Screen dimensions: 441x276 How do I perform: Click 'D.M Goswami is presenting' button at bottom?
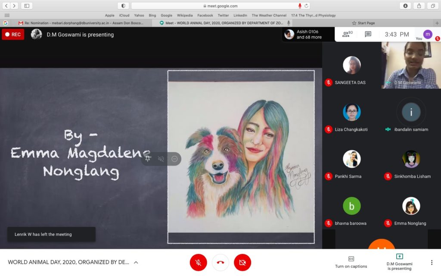click(399, 262)
